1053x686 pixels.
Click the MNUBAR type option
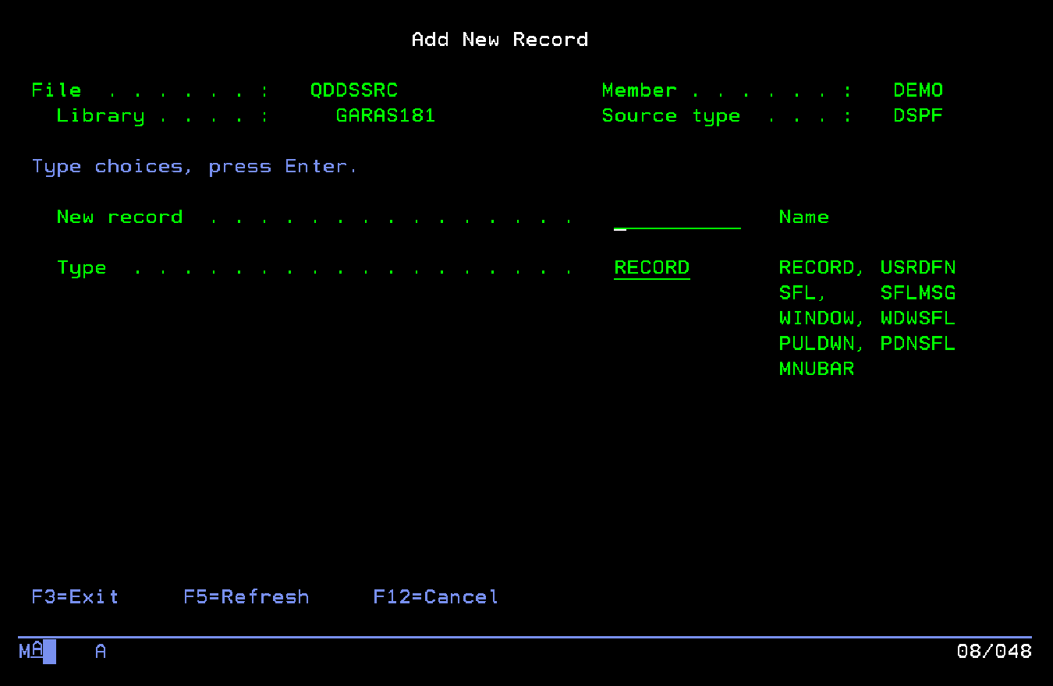817,369
